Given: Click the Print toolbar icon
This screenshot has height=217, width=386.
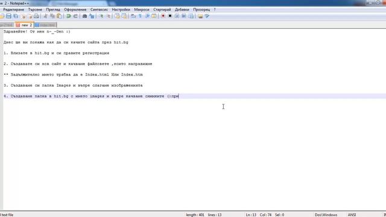Looking at the screenshot, I should click(x=36, y=16).
